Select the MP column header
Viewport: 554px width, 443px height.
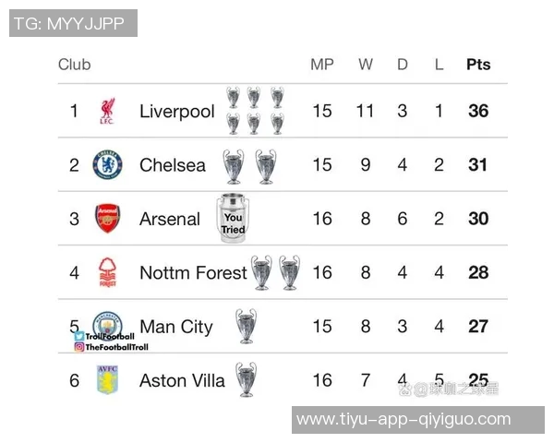pyautogui.click(x=321, y=65)
